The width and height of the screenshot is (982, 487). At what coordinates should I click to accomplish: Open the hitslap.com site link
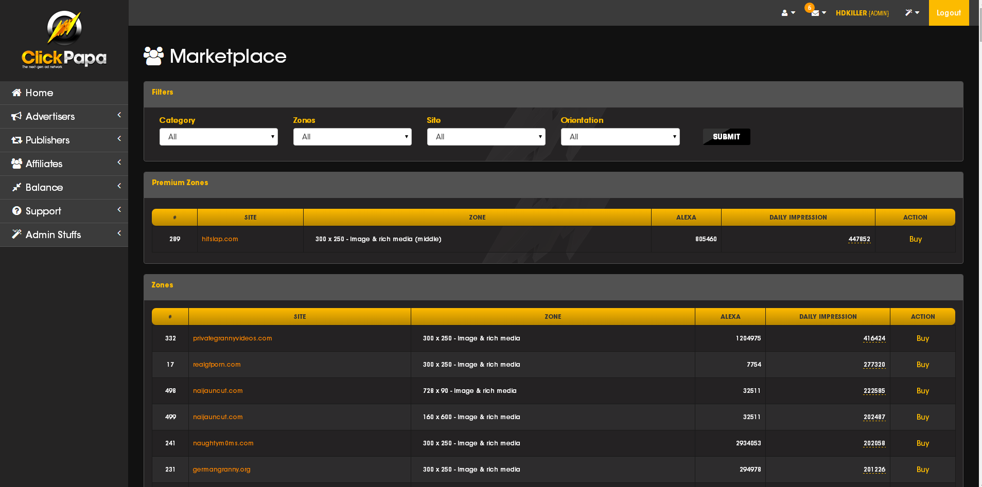pos(220,239)
